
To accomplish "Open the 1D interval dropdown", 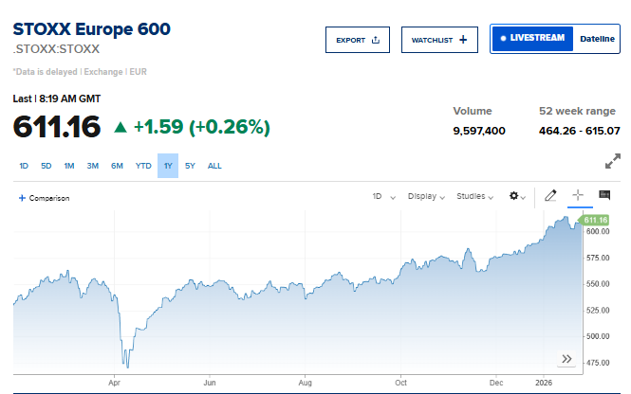I will [380, 197].
